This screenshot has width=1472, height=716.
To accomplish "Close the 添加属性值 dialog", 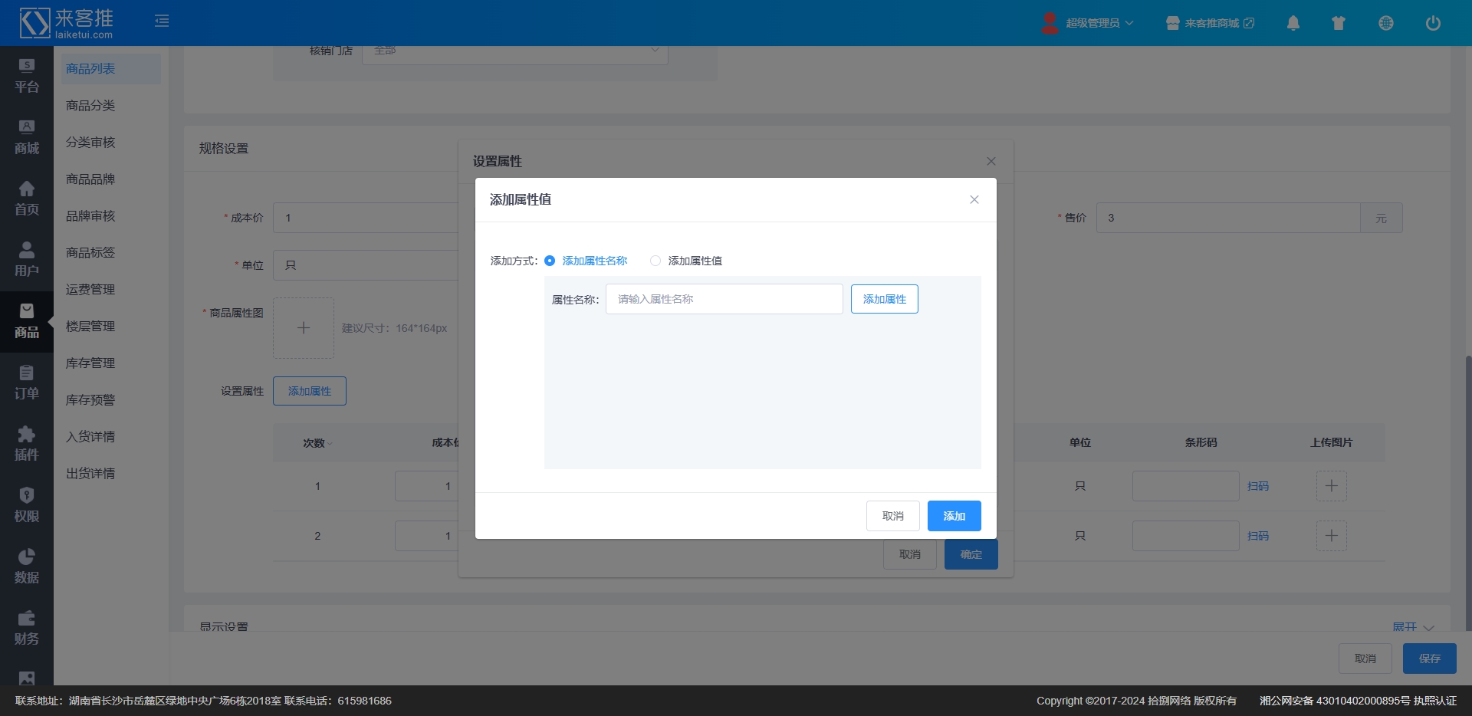I will coord(974,199).
